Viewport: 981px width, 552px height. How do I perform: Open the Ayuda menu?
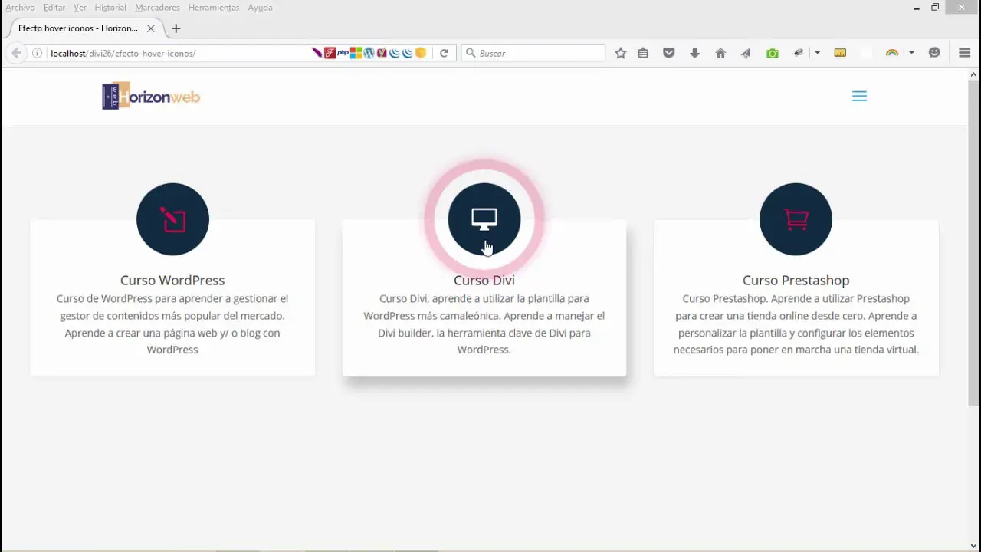click(260, 8)
